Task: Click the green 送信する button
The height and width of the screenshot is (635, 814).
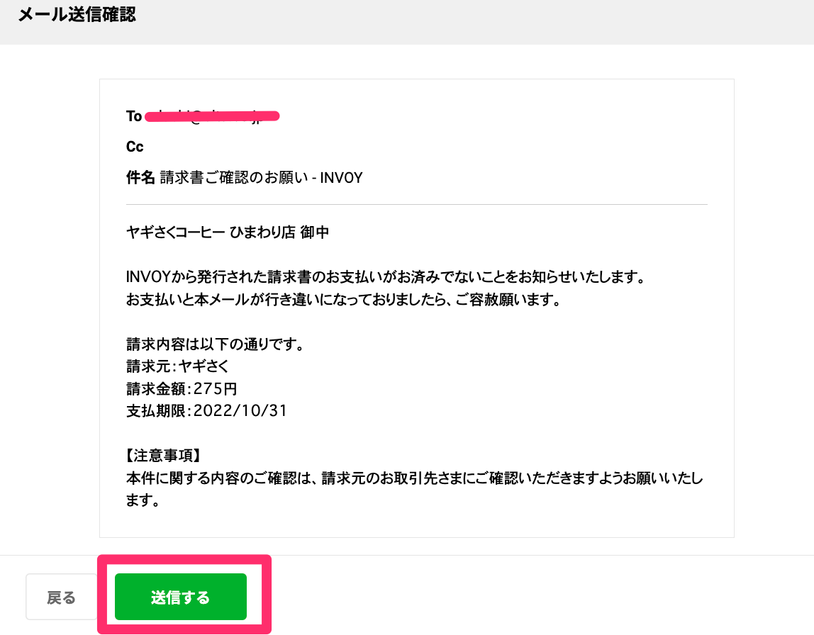Action: (x=181, y=597)
